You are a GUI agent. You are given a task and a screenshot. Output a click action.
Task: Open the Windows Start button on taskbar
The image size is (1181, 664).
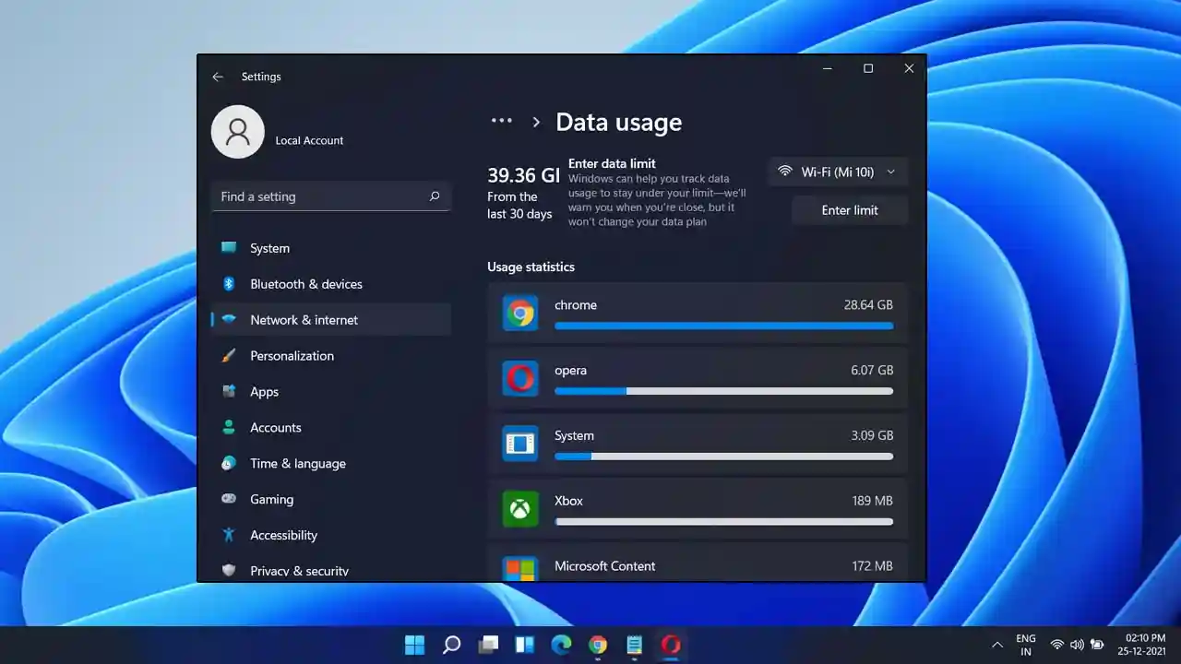tap(415, 645)
